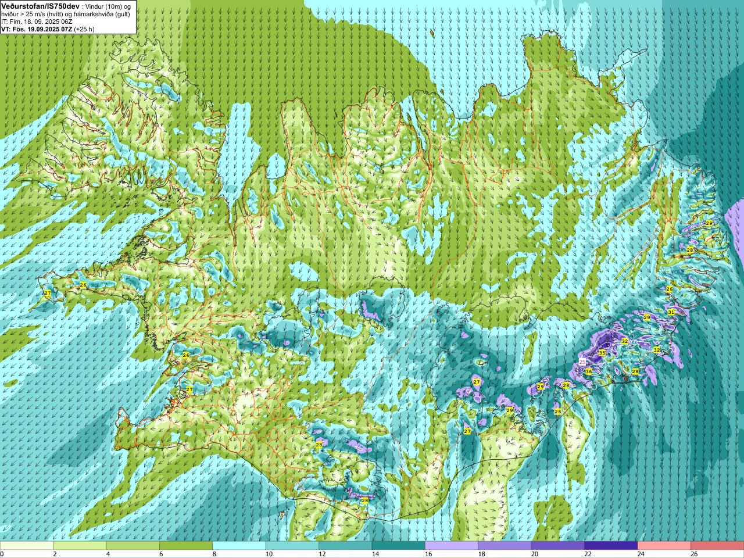
Task: Click the legend scale value 26
Action: click(694, 554)
